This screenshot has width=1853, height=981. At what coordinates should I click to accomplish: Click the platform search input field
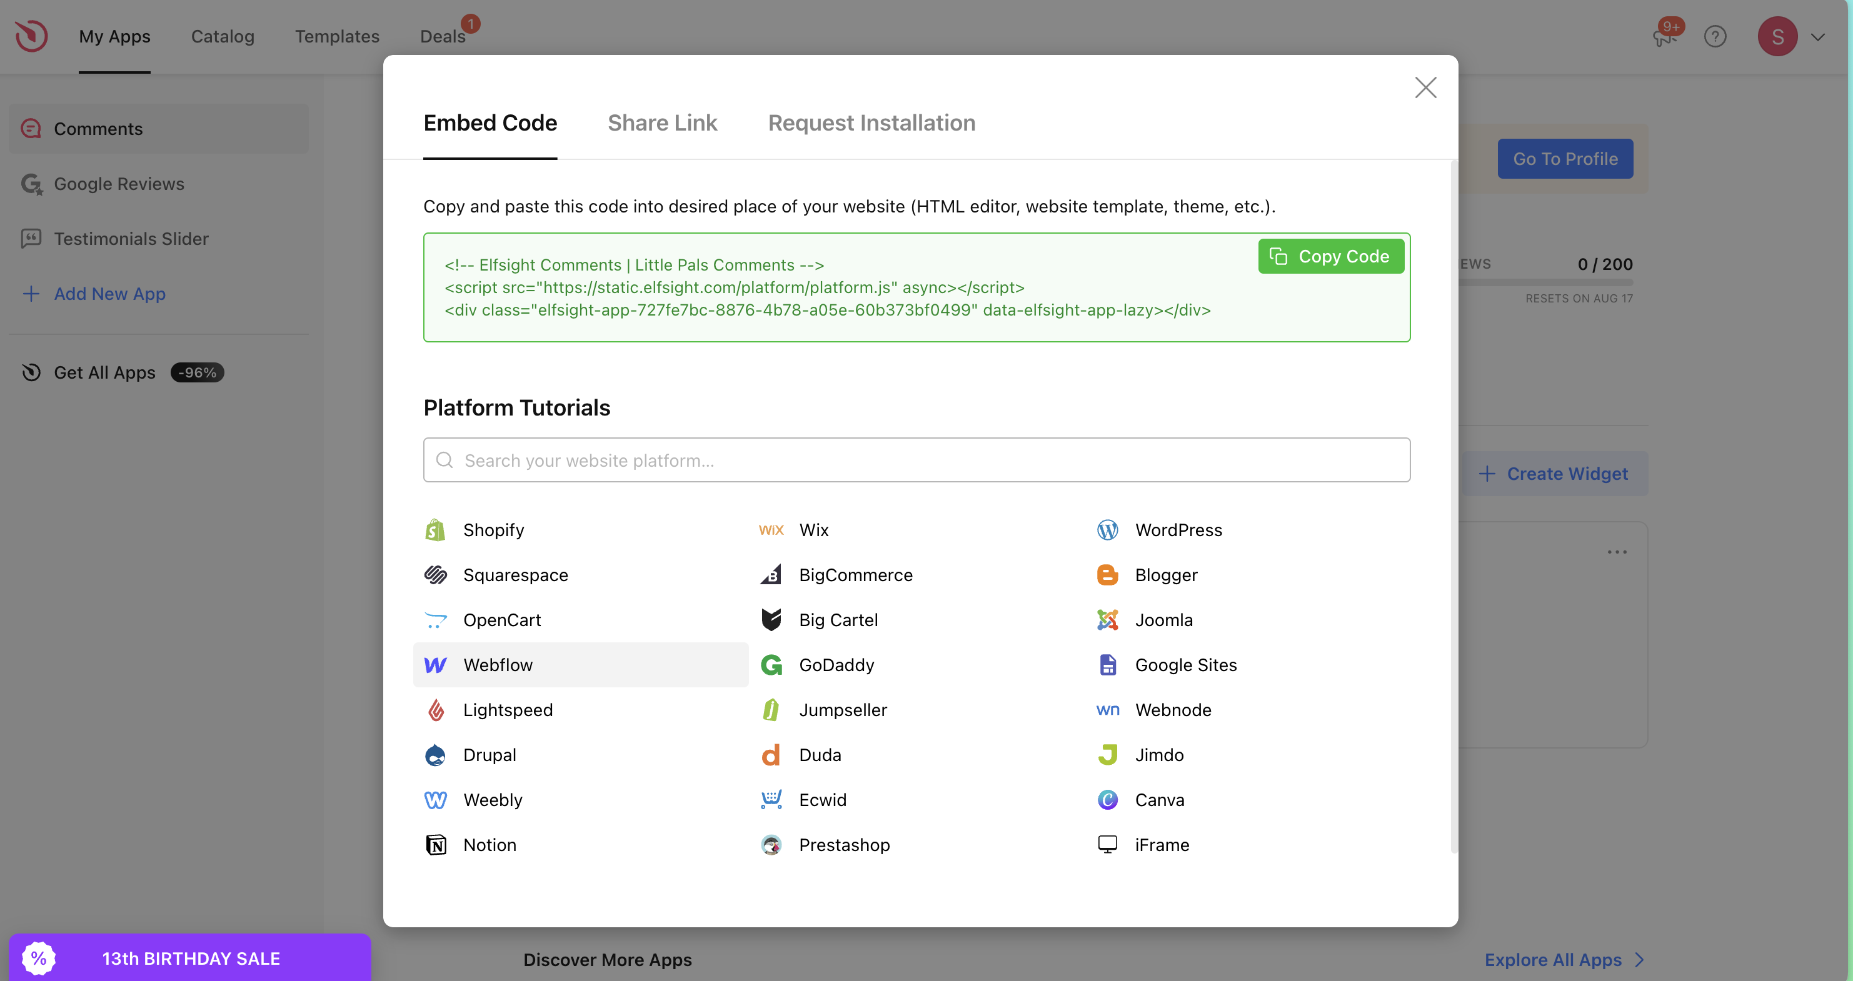point(916,461)
